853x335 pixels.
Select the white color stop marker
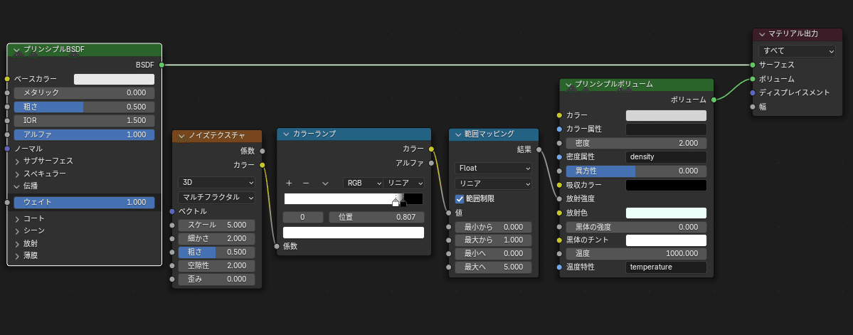[396, 203]
